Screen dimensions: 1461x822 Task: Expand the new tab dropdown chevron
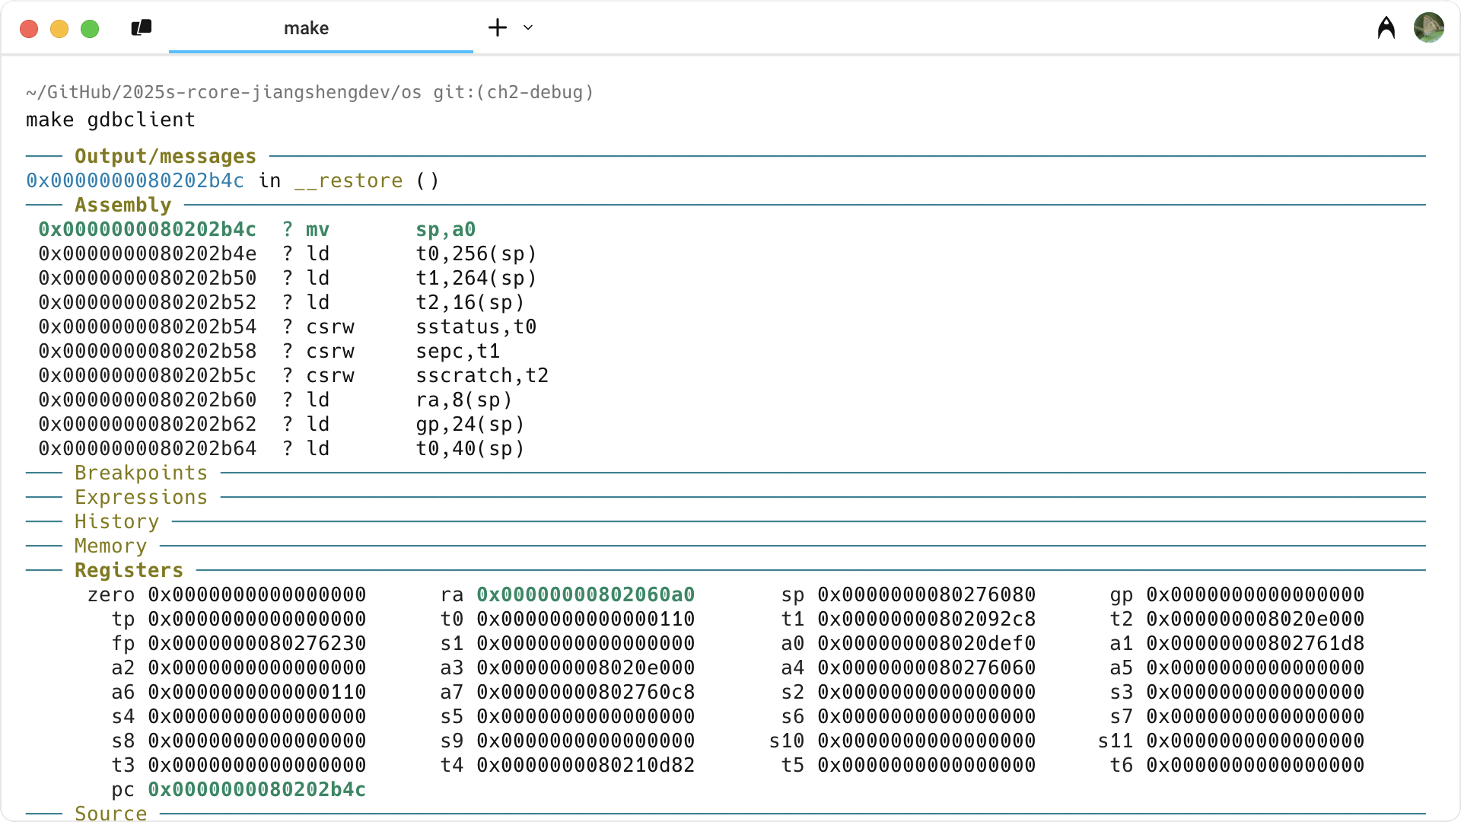(x=528, y=28)
